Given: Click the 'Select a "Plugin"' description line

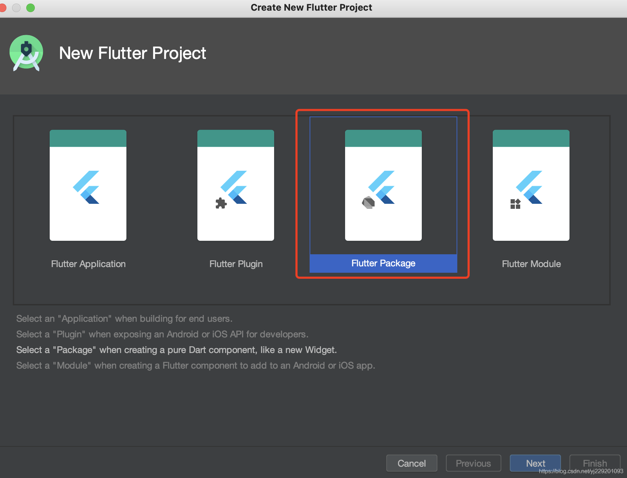Looking at the screenshot, I should pyautogui.click(x=162, y=334).
